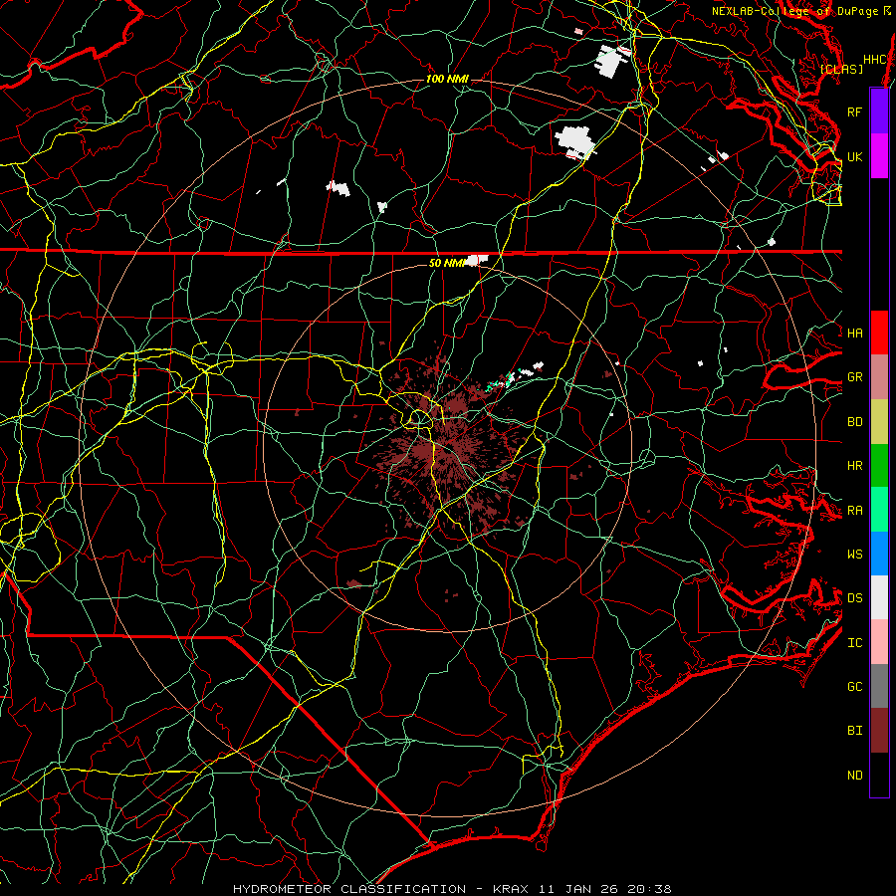Select the 'BD' legend label

click(x=854, y=422)
